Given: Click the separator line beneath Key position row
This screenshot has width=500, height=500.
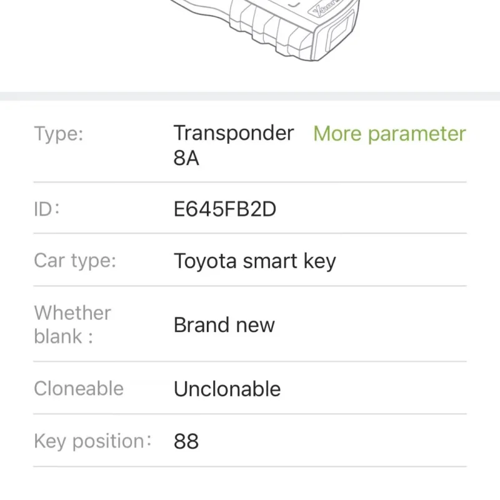Looking at the screenshot, I should point(250,466).
